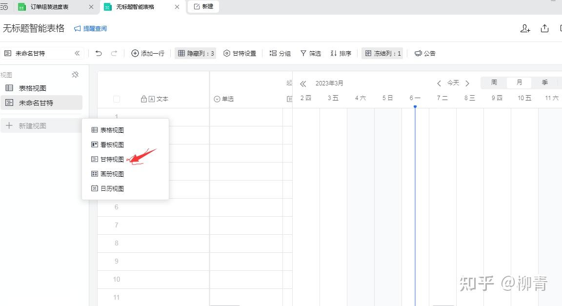Click the 分组 grouping icon
The height and width of the screenshot is (306, 562).
pos(280,54)
